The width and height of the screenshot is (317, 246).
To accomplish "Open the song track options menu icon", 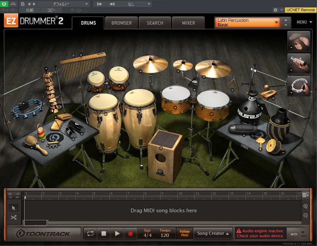I will (305, 195).
